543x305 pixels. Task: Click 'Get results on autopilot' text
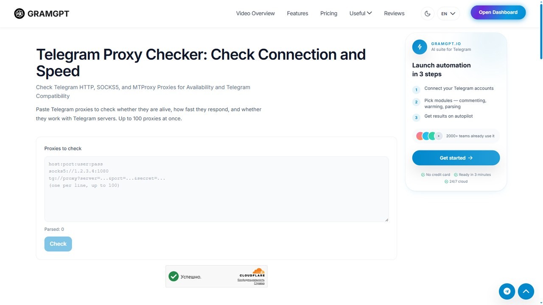tap(448, 116)
